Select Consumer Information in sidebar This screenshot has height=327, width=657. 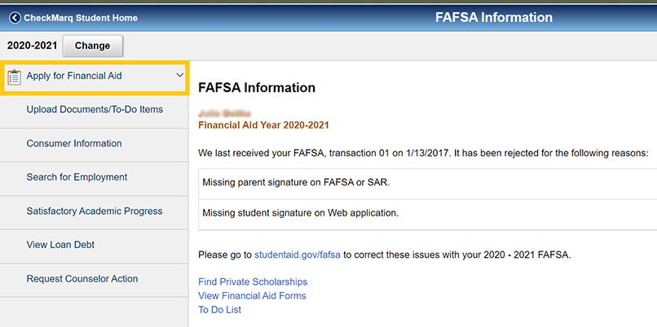point(74,143)
